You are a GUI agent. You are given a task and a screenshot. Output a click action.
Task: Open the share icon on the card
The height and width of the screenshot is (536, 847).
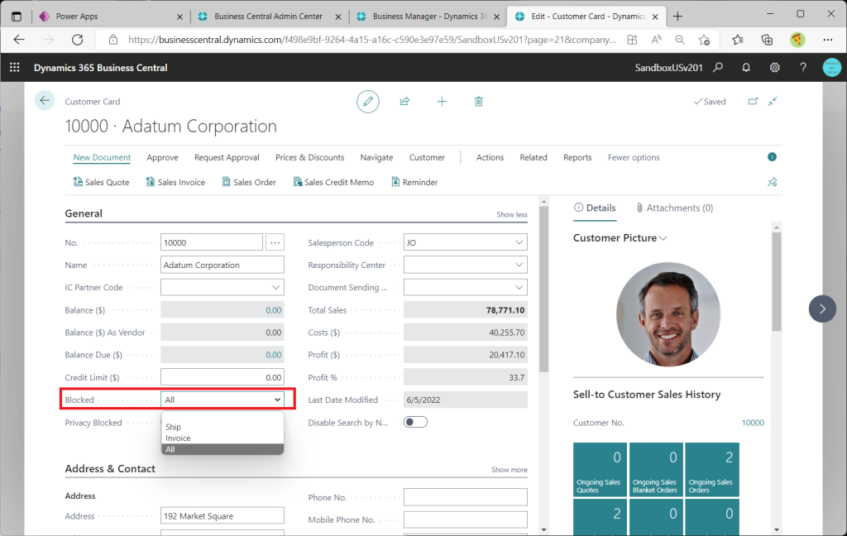404,102
